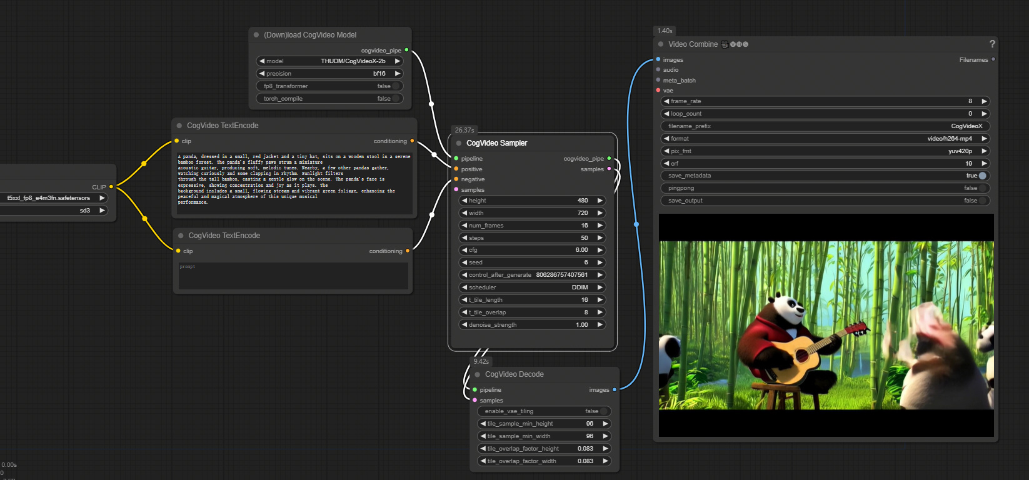Click the samples output port on CogVideo Sampler
Viewport: 1029px width, 480px height.
(609, 169)
